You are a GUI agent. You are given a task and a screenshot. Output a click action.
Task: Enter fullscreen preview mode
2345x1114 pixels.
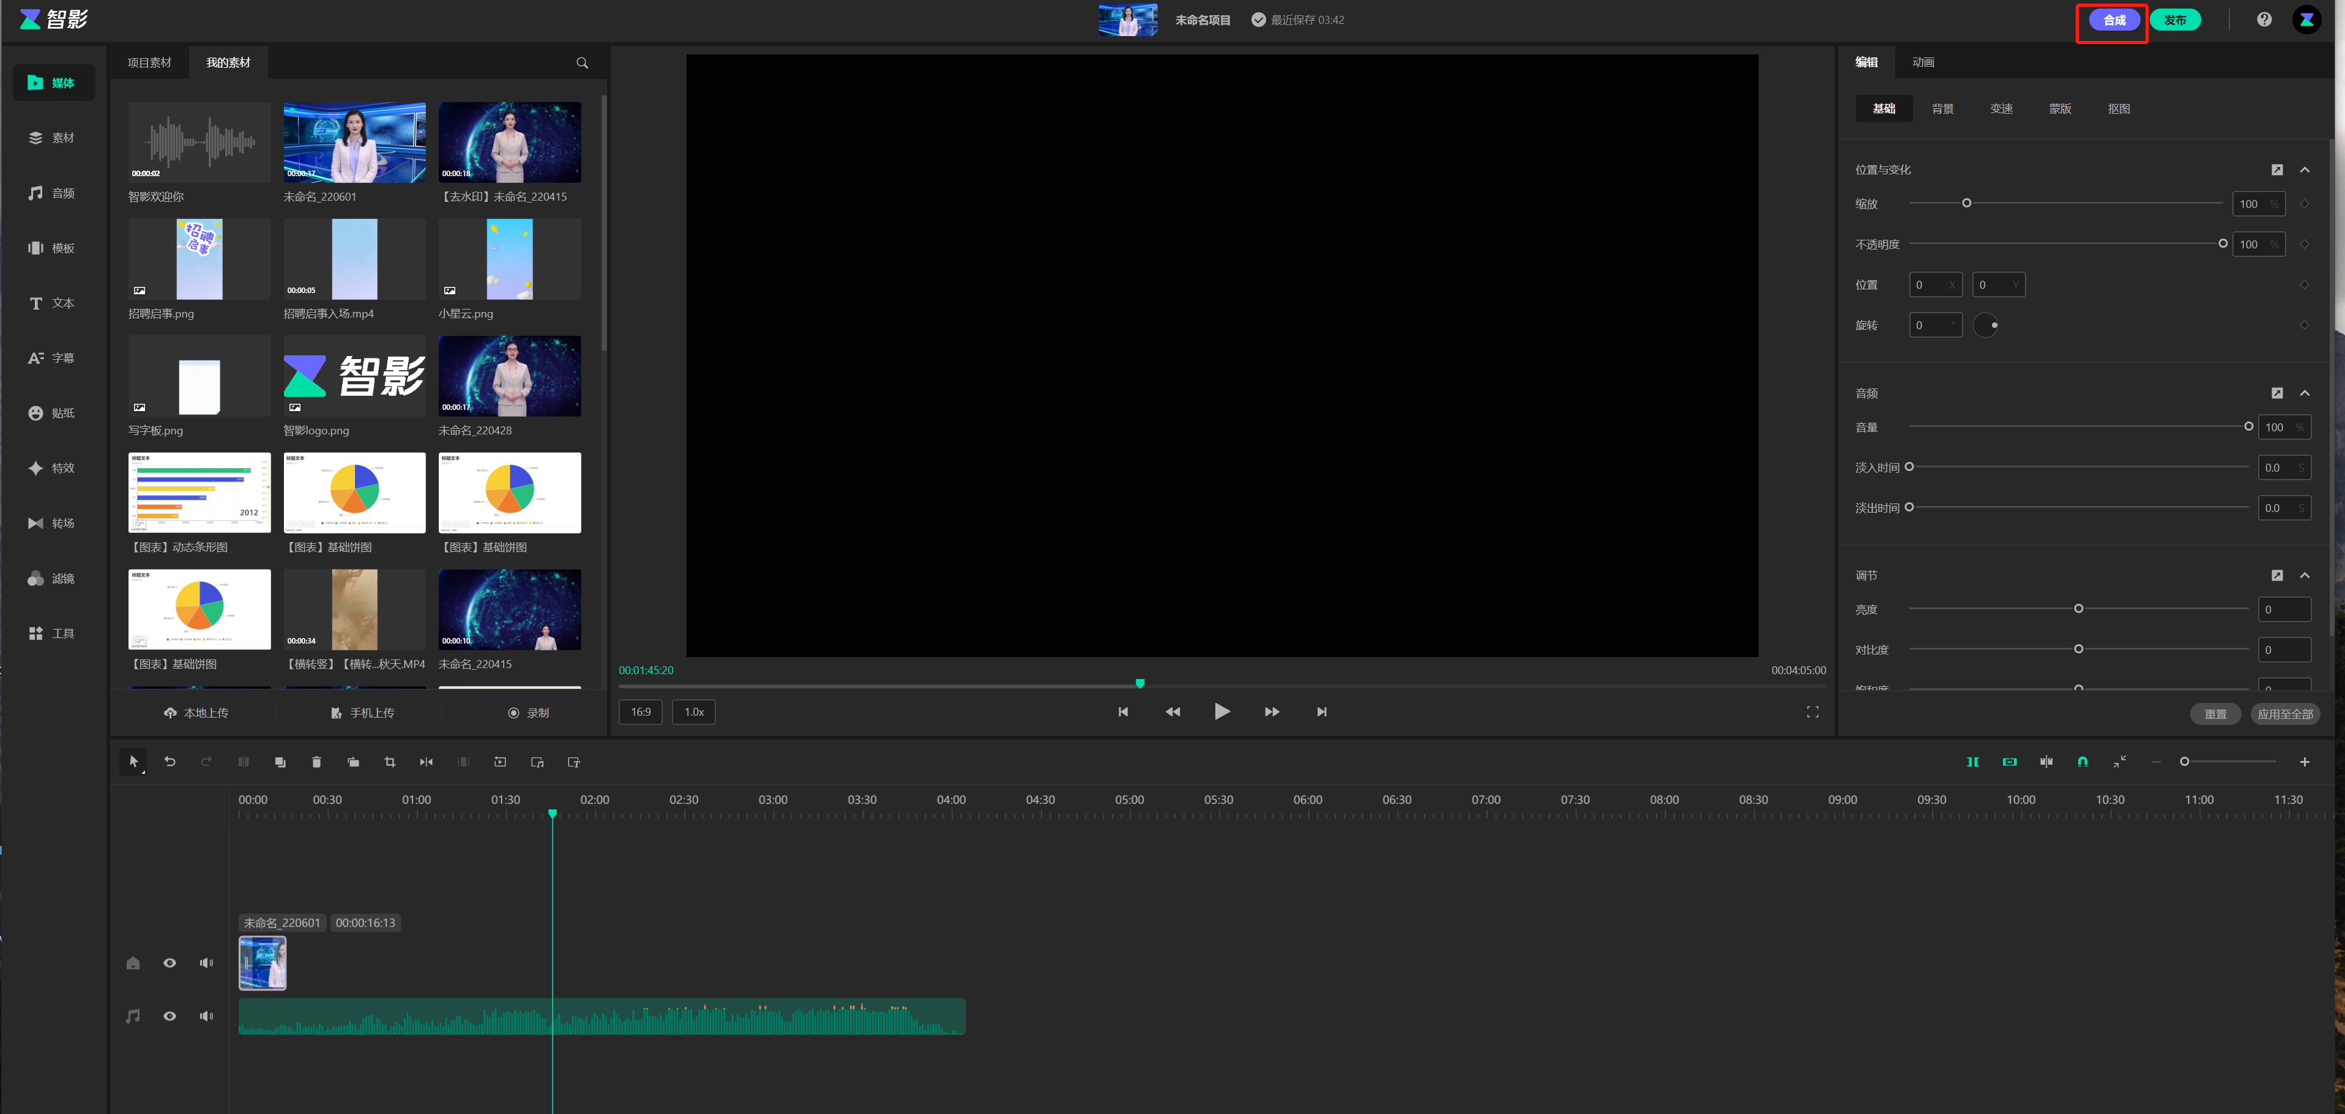pos(1811,711)
